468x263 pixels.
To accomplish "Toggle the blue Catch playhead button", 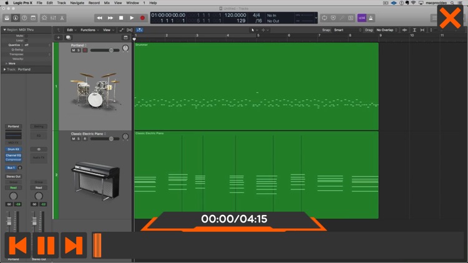I will [139, 30].
